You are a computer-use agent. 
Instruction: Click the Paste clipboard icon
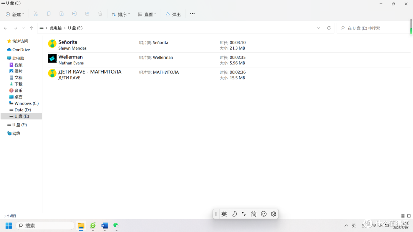(x=61, y=14)
